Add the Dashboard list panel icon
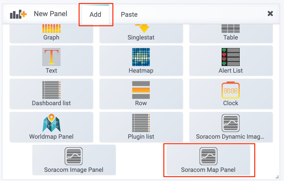 click(x=51, y=90)
